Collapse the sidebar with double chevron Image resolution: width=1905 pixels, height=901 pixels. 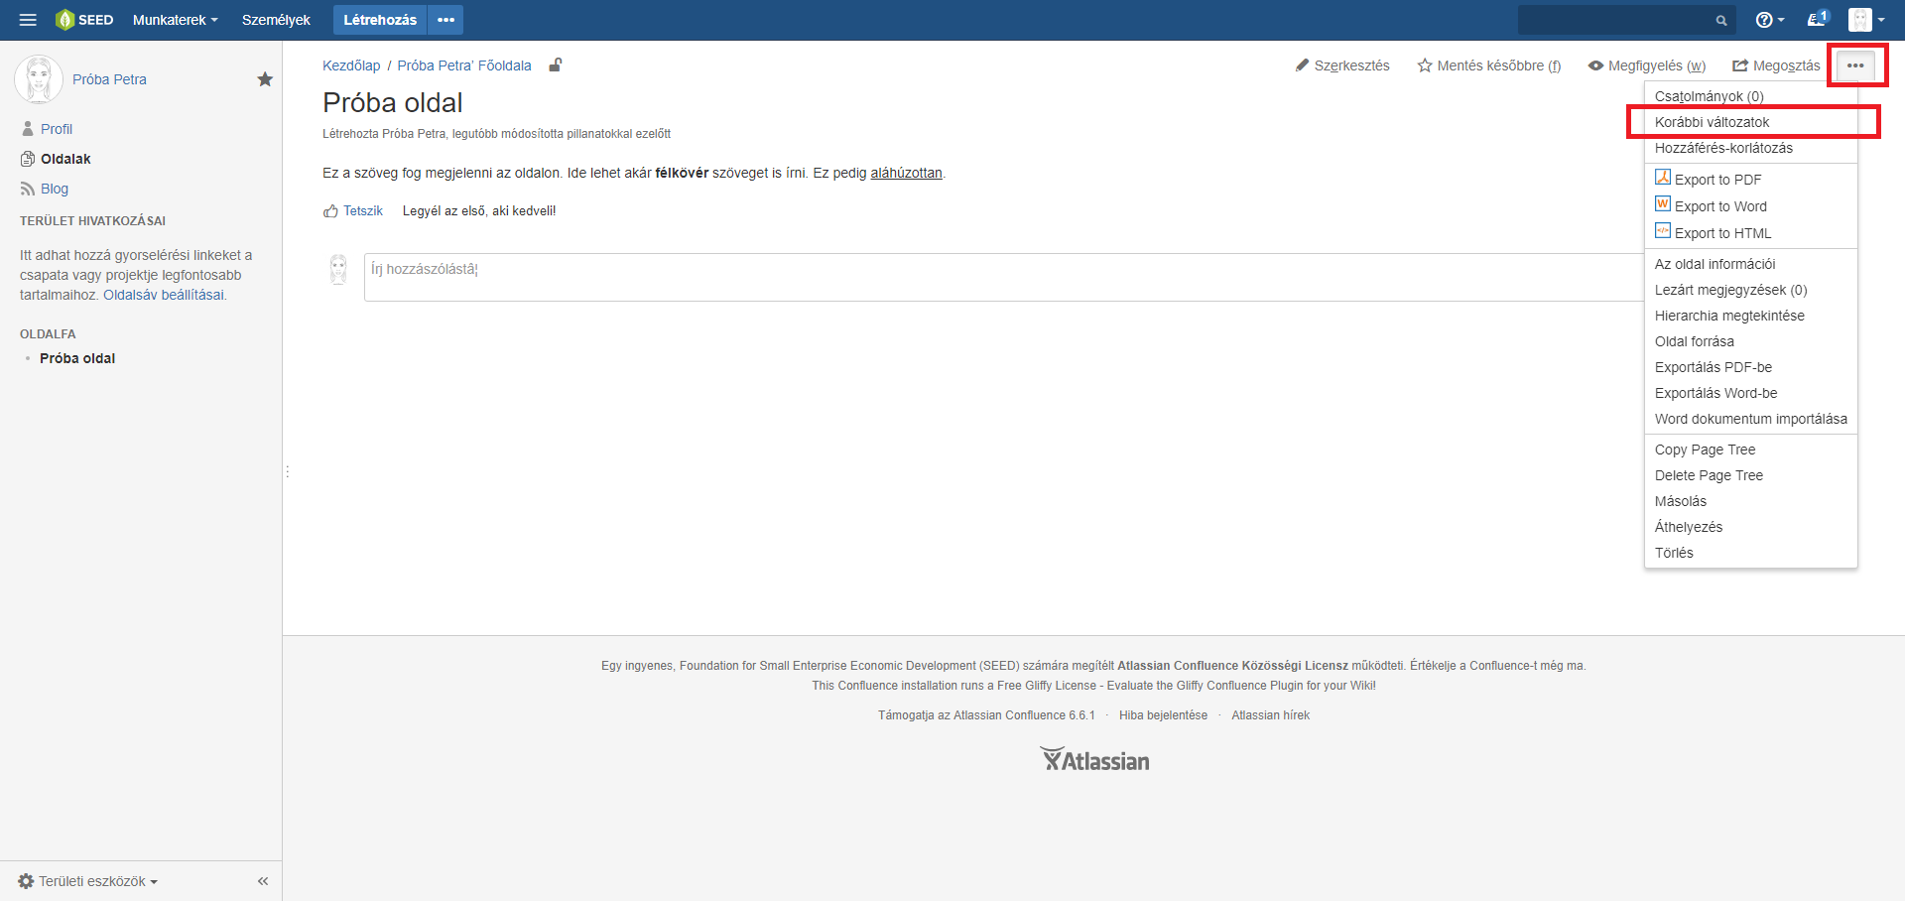point(263,881)
